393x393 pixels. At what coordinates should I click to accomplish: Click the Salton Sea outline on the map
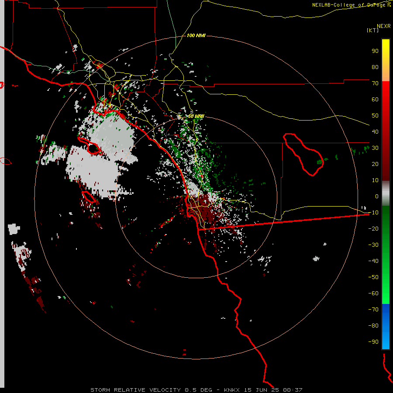point(304,155)
